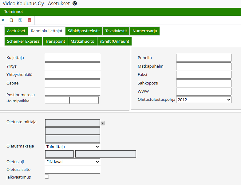
Task: Toggle the Jälkivaatimus checkbox
Action: [x=47, y=177]
